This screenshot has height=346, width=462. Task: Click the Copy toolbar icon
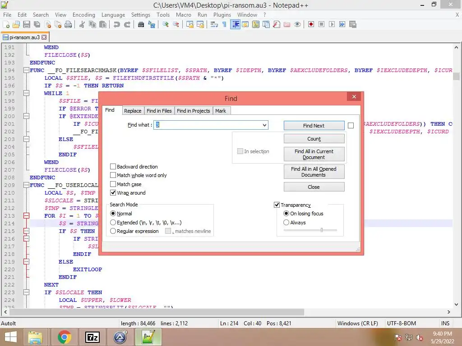[92, 24]
